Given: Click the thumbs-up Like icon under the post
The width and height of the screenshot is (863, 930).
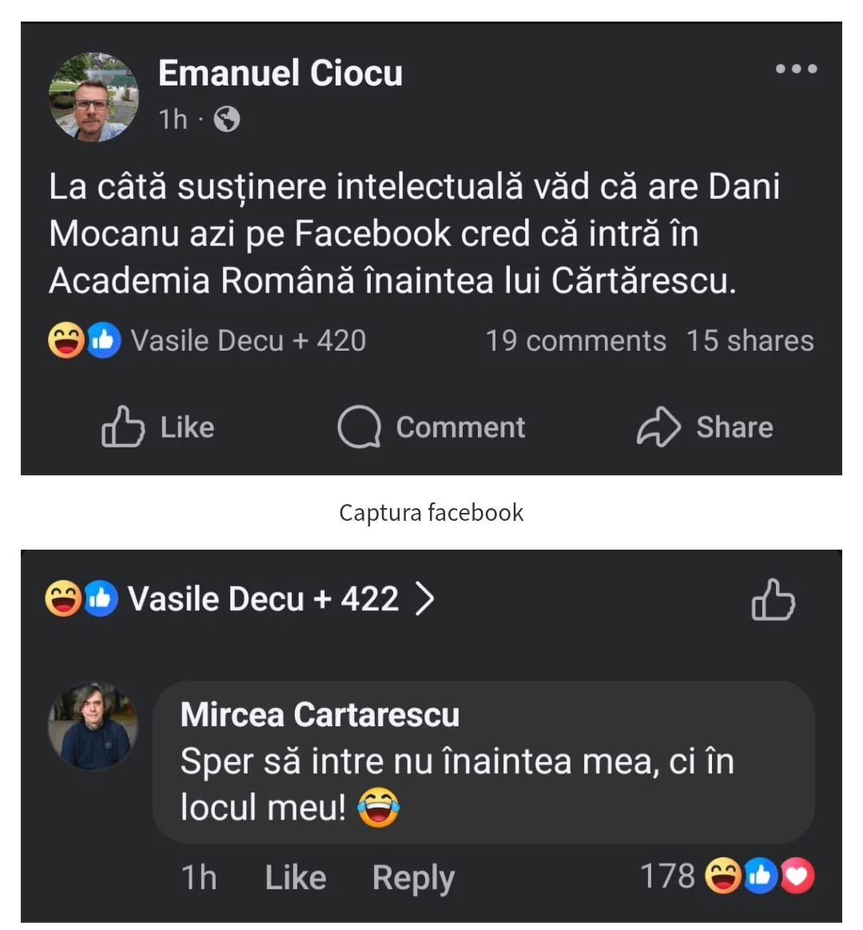Looking at the screenshot, I should (122, 427).
